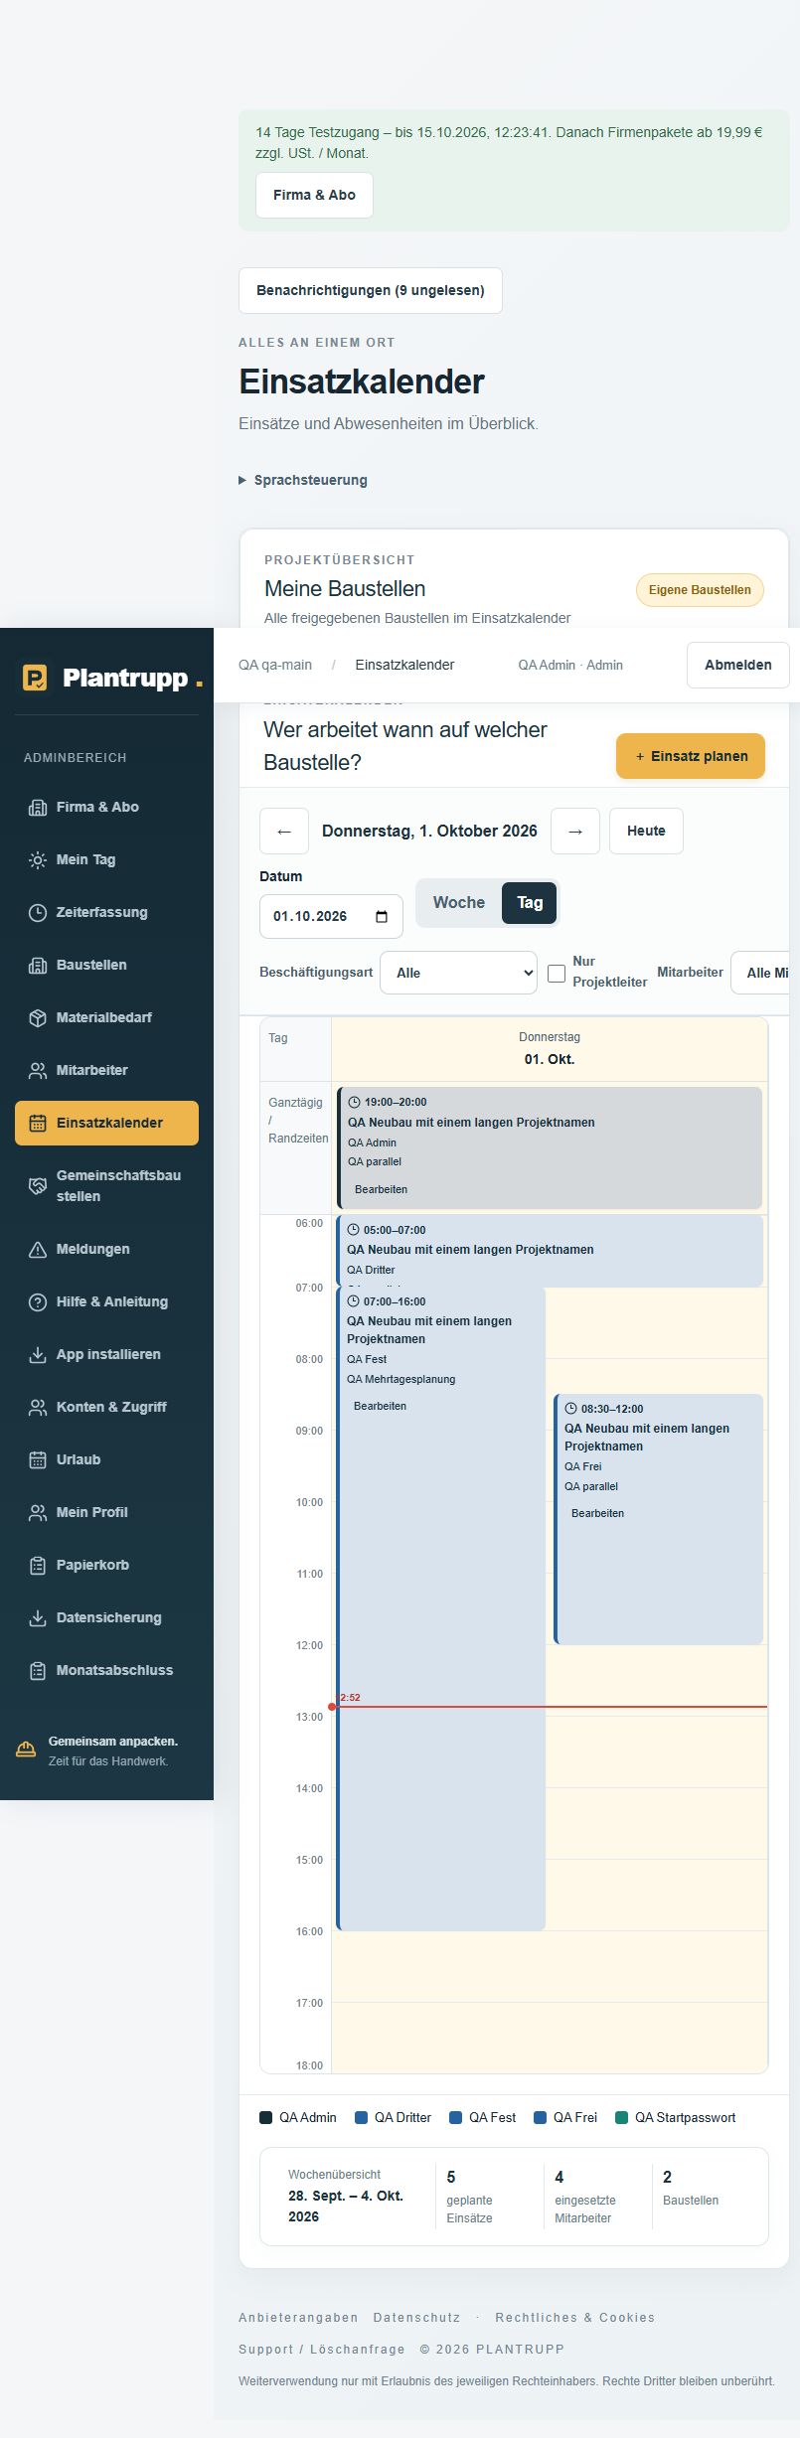Screen dimensions: 800x2438
Task: Click the Mitarbeiter people icon
Action: click(x=38, y=1071)
